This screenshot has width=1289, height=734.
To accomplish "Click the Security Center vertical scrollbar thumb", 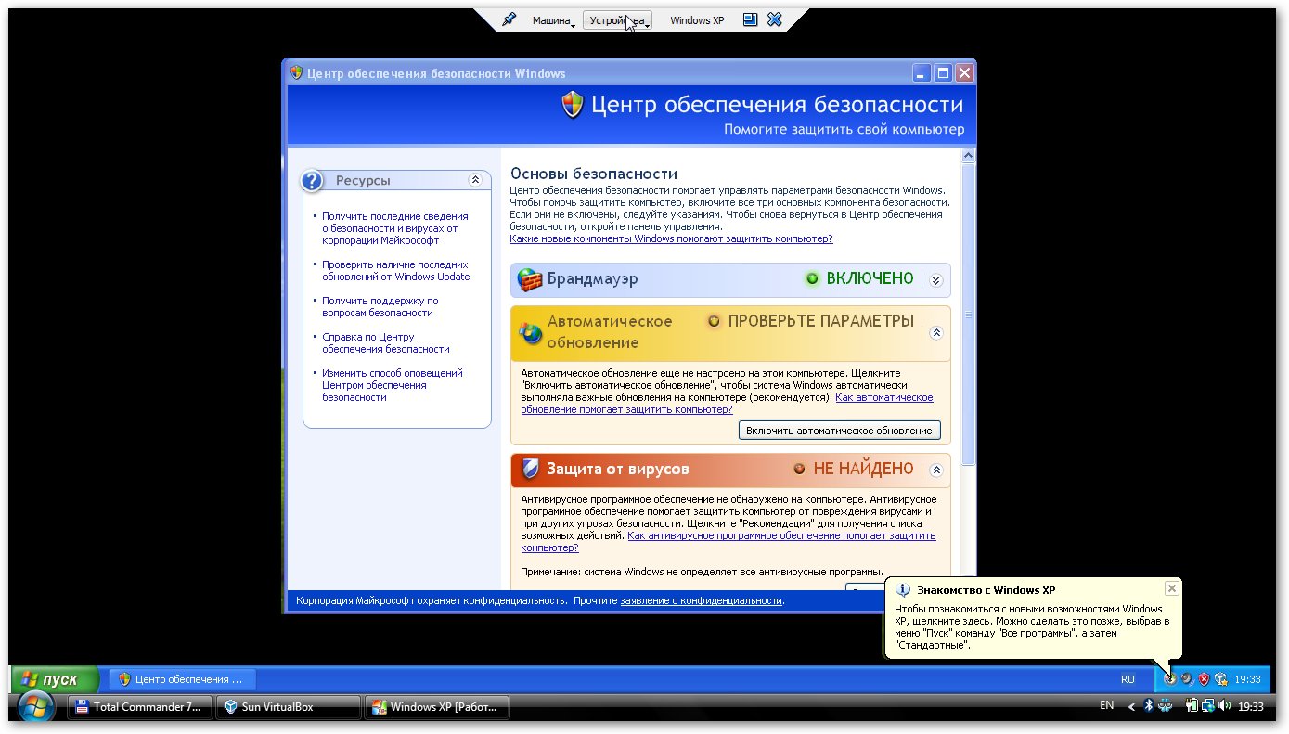I will 969,314.
